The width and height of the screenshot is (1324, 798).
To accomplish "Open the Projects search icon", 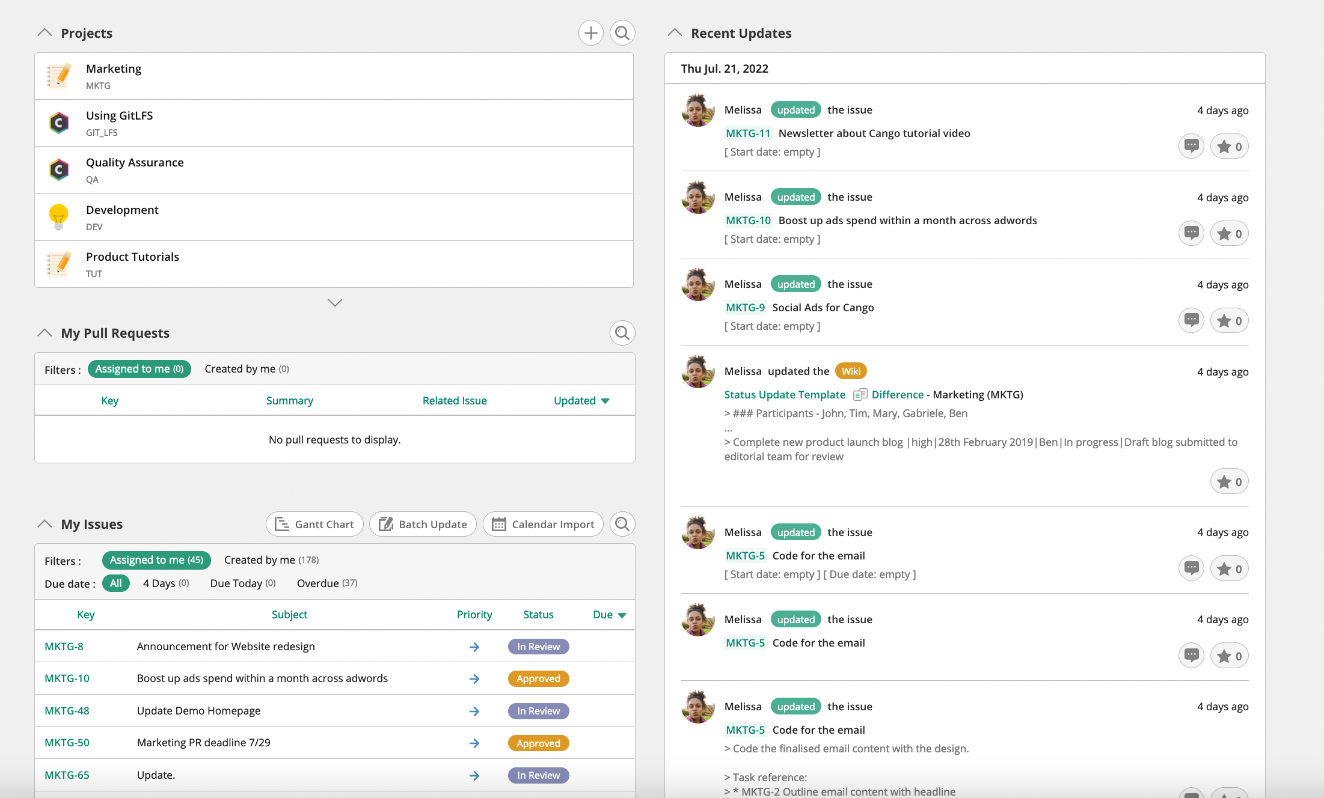I will (x=622, y=33).
